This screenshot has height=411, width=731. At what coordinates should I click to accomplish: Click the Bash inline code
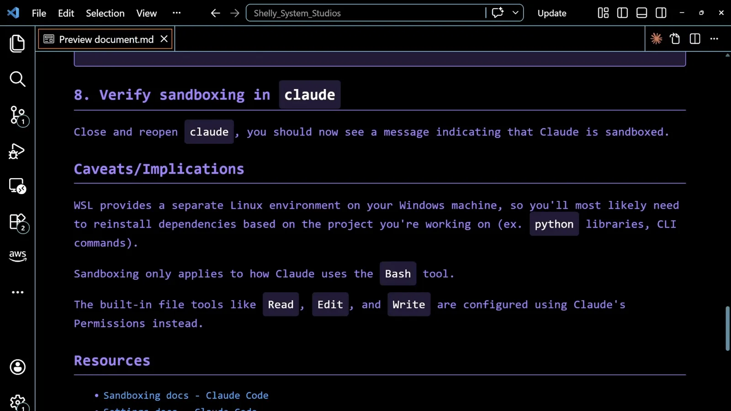pyautogui.click(x=397, y=274)
